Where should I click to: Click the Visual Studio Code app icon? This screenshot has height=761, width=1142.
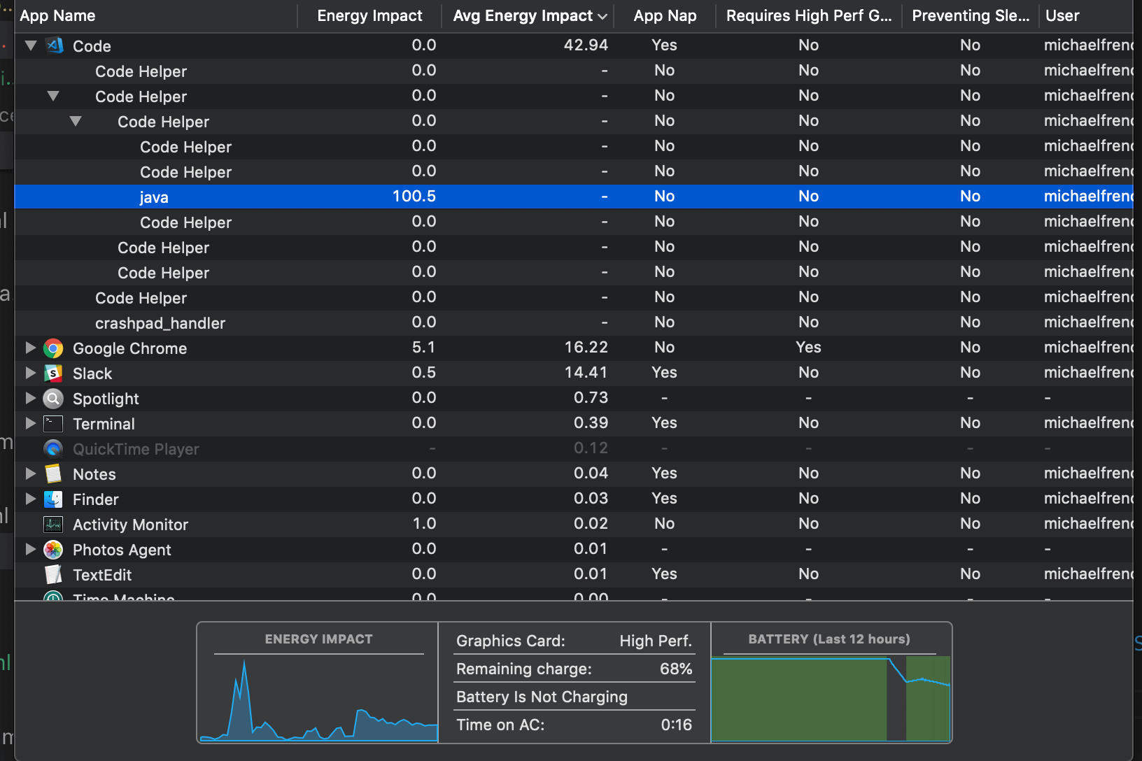(54, 45)
